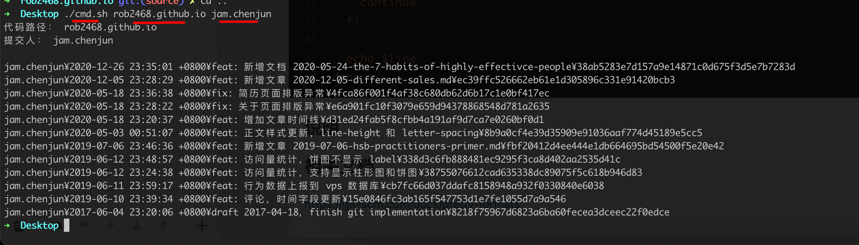Screen dimensions: 859x245
Task: Click commit hash starting with 4fca86f0
Action: click(x=440, y=93)
